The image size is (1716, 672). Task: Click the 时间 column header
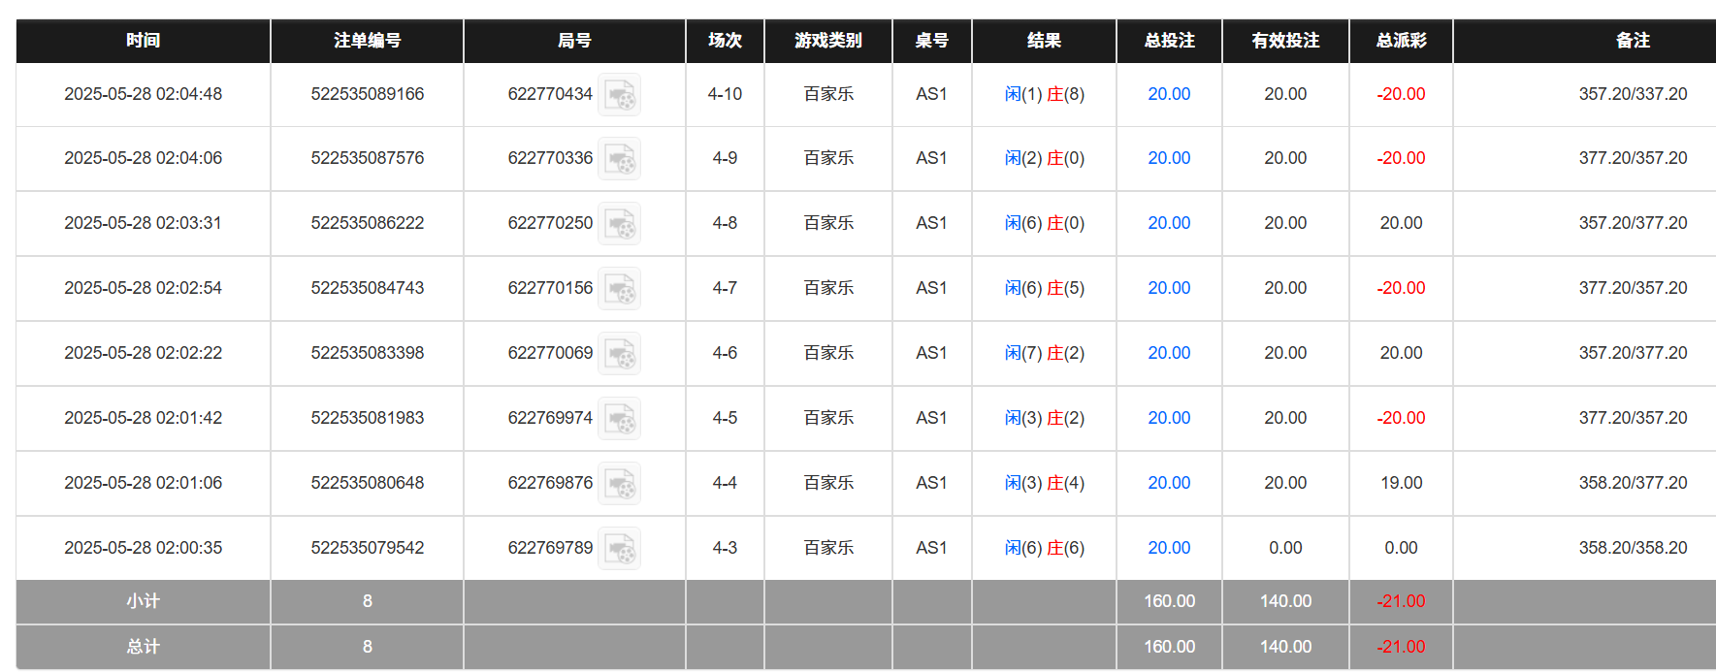click(143, 41)
